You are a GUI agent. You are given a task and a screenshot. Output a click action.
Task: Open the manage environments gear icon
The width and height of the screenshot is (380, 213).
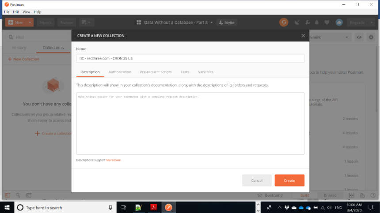[x=371, y=37]
